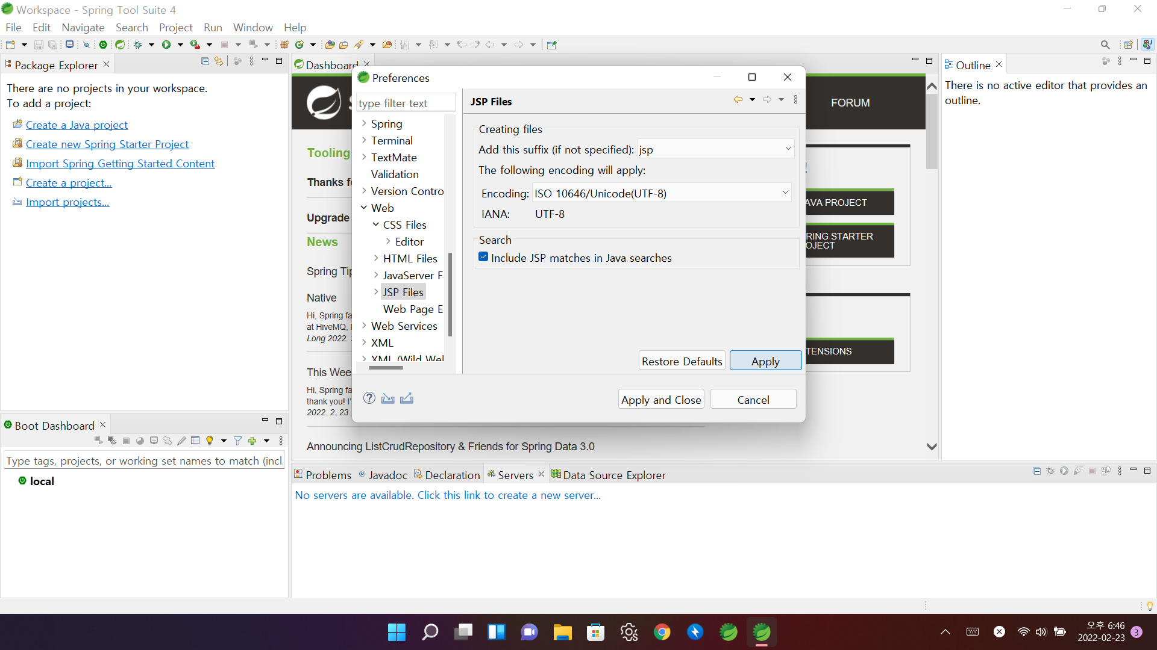Click the green Run button in toolbar

(x=166, y=45)
